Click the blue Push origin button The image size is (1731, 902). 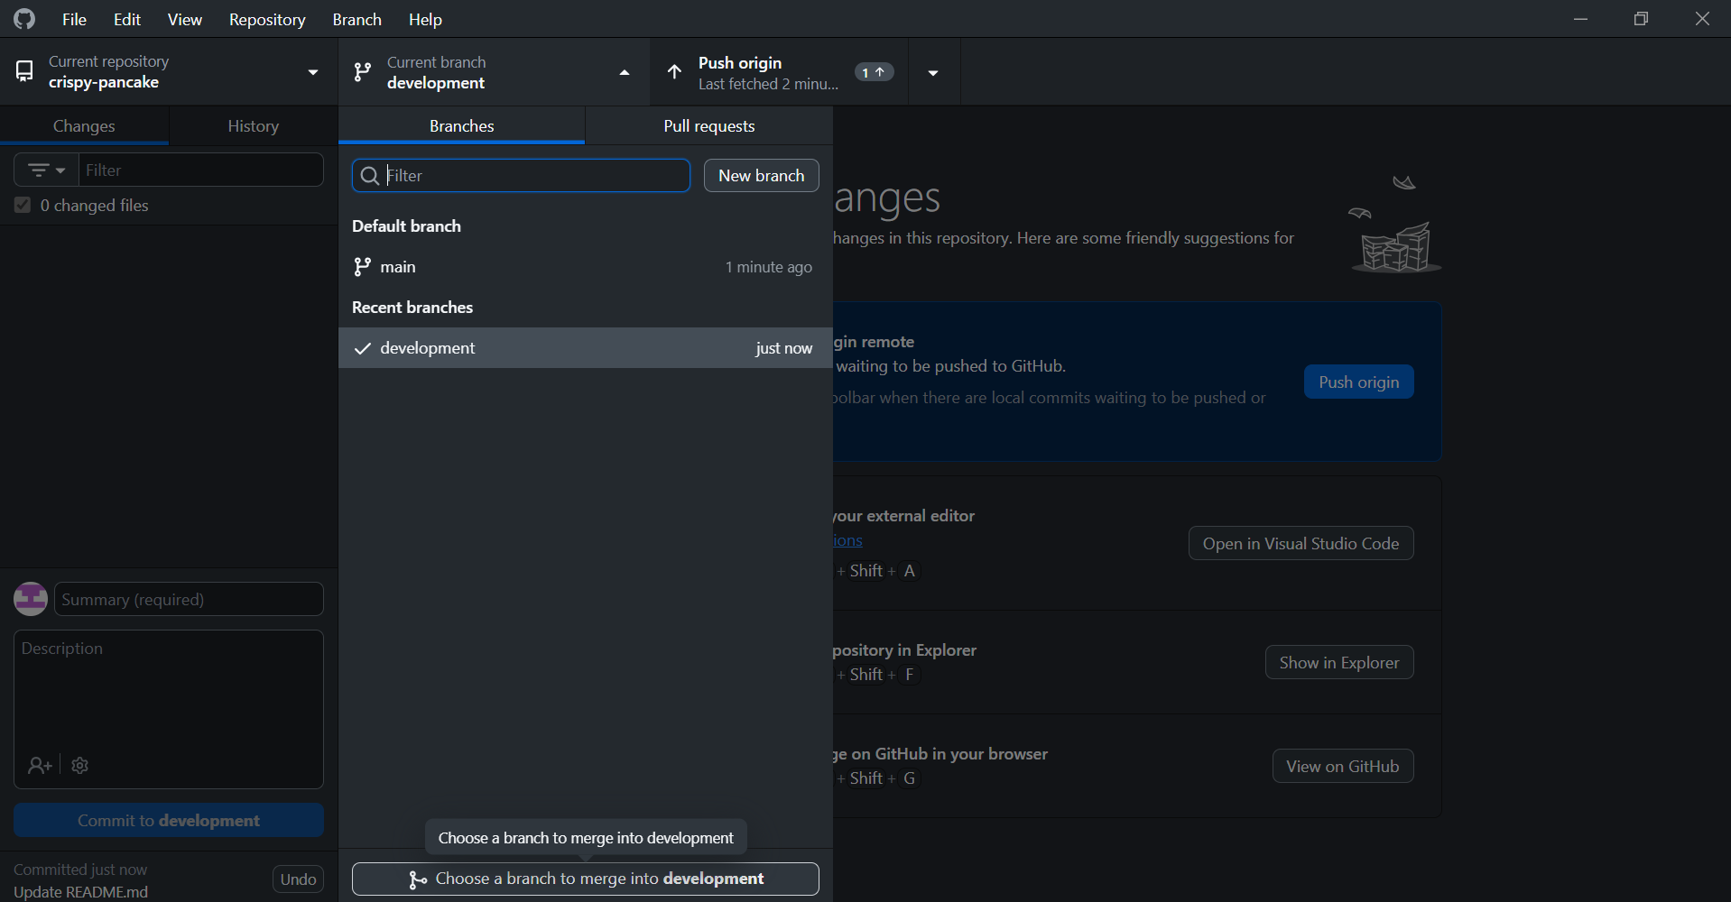(1359, 382)
